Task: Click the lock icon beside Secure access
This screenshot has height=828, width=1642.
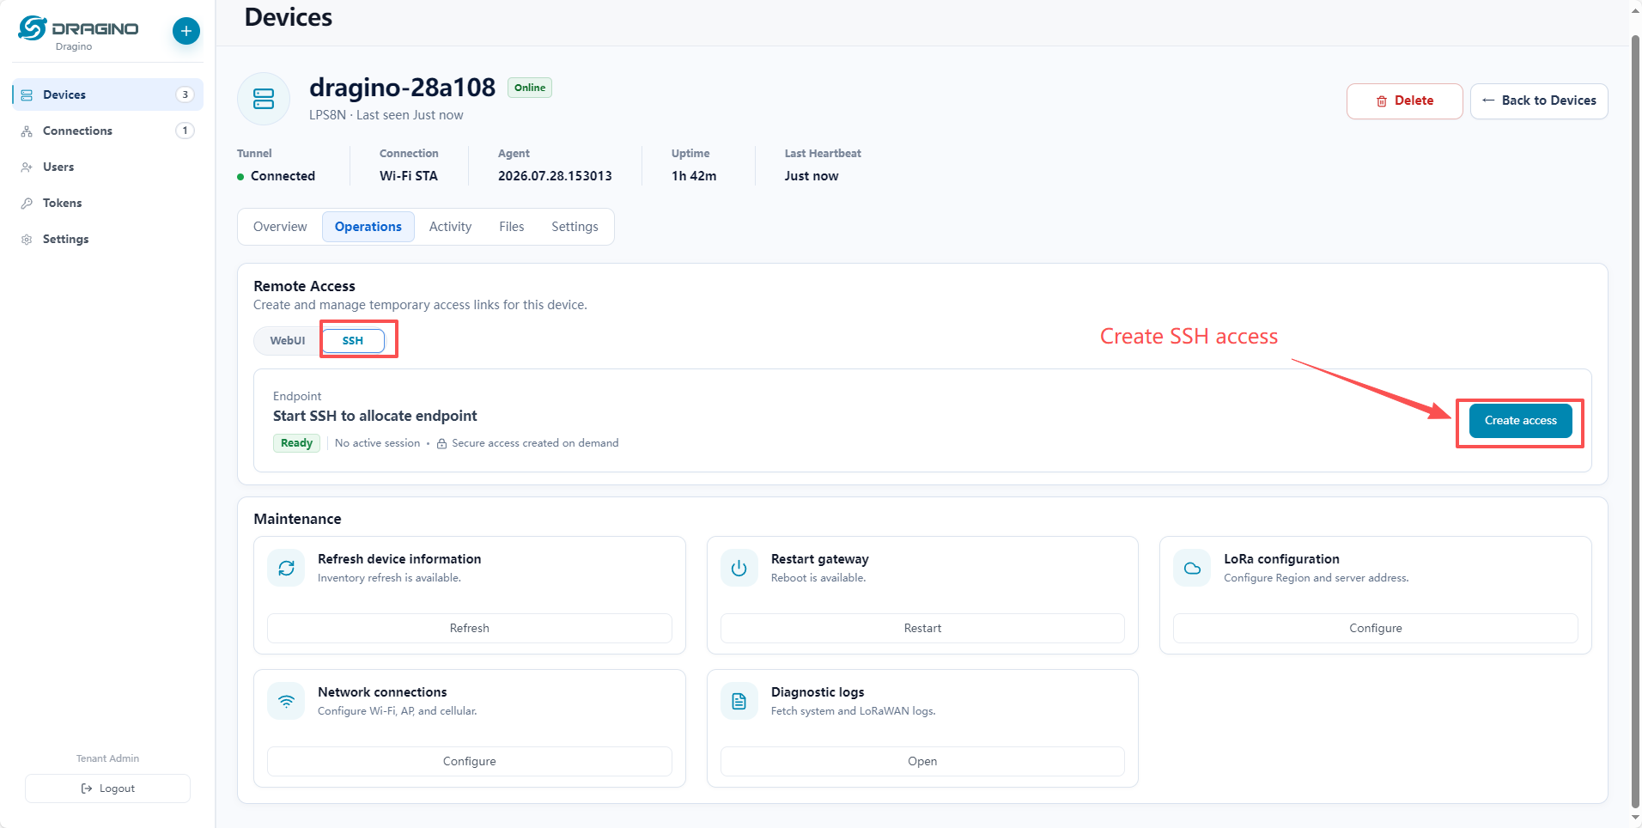Action: (441, 443)
